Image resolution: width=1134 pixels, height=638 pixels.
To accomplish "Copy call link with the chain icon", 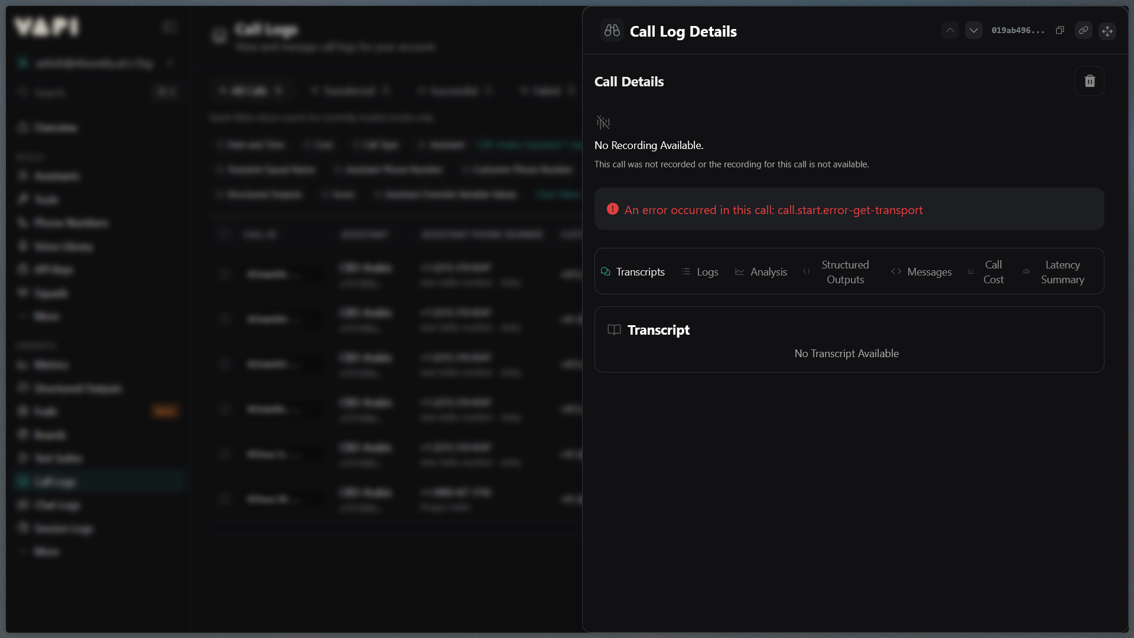I will click(x=1083, y=30).
